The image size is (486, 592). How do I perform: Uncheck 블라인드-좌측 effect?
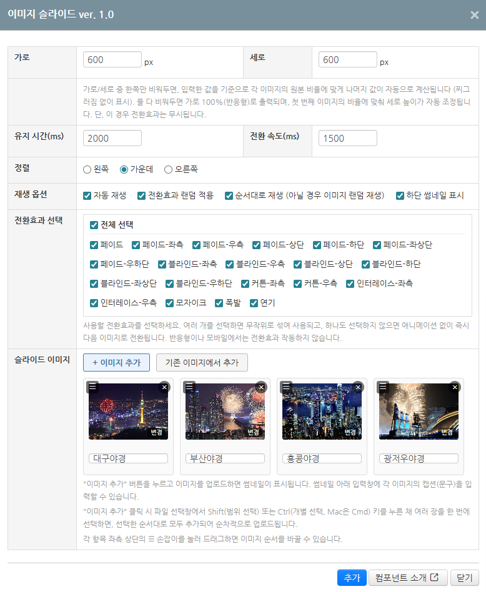pos(162,264)
